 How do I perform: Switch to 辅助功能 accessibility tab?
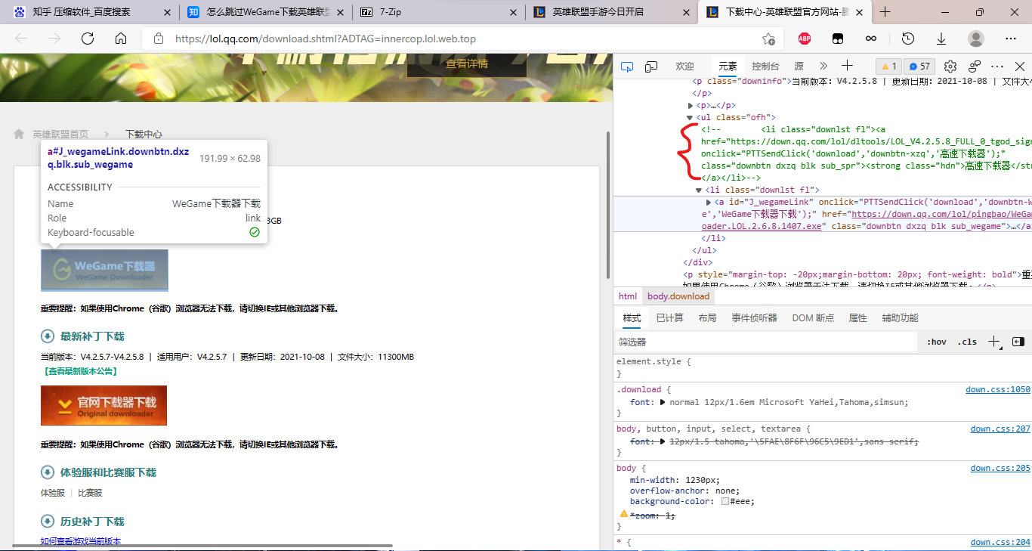click(900, 318)
